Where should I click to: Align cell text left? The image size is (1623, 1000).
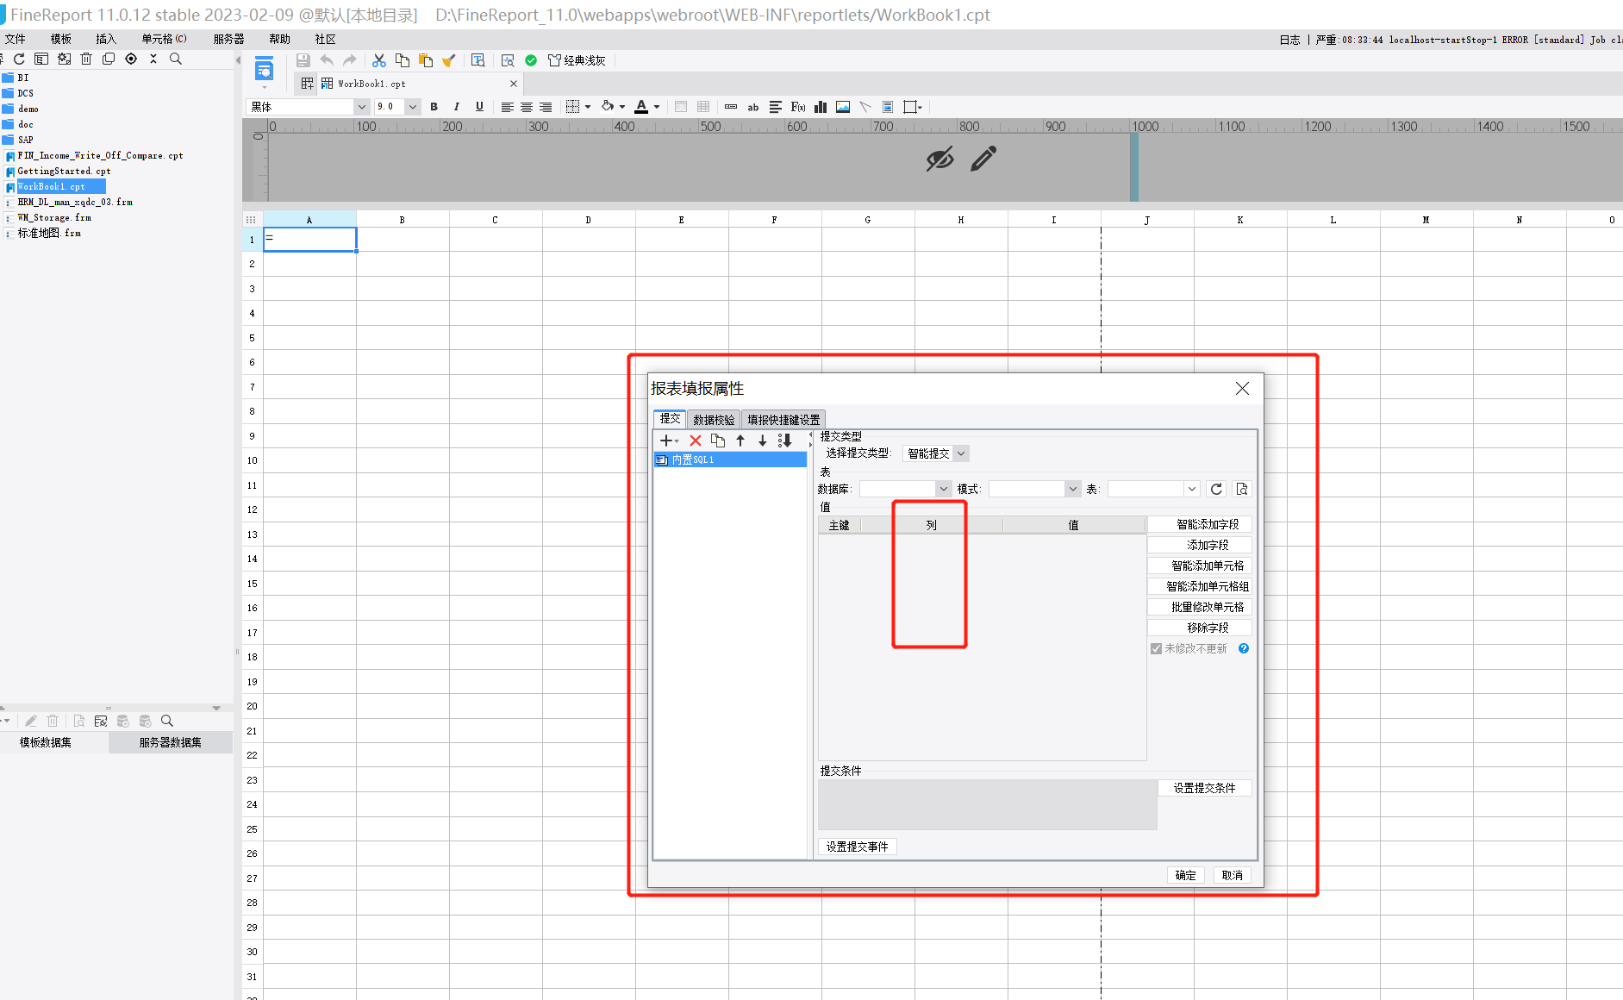coord(507,107)
